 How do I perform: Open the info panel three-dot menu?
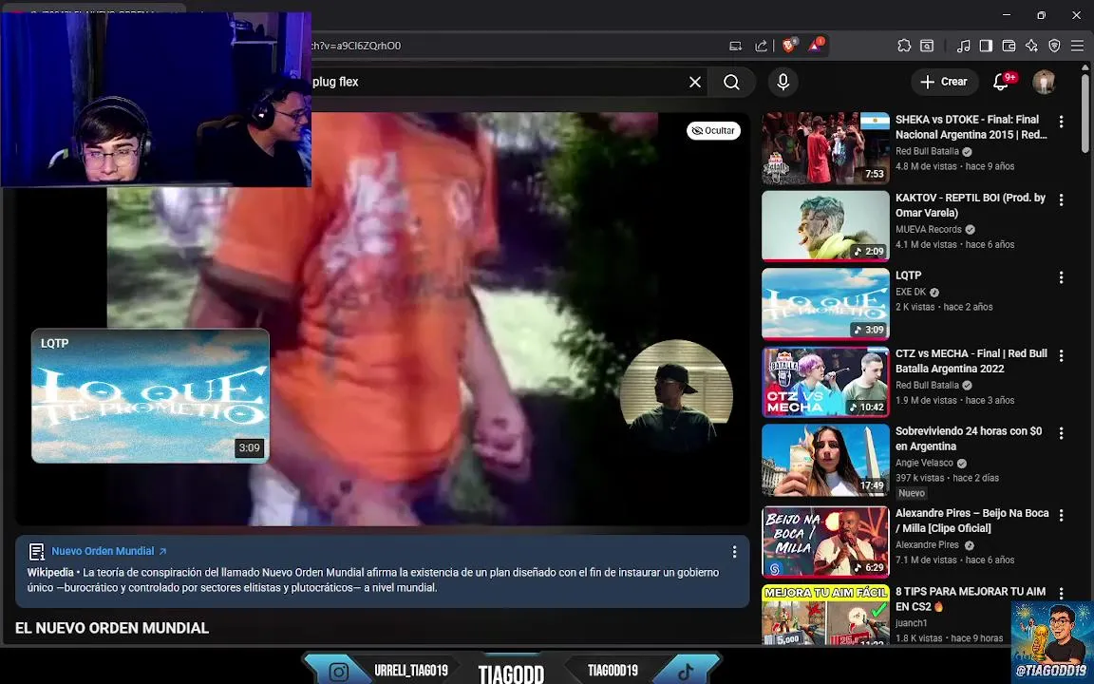click(x=734, y=552)
